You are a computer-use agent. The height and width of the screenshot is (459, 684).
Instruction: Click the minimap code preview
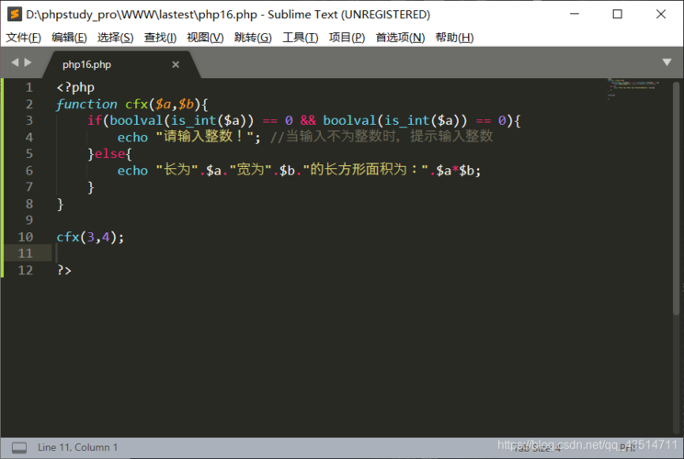tap(633, 89)
